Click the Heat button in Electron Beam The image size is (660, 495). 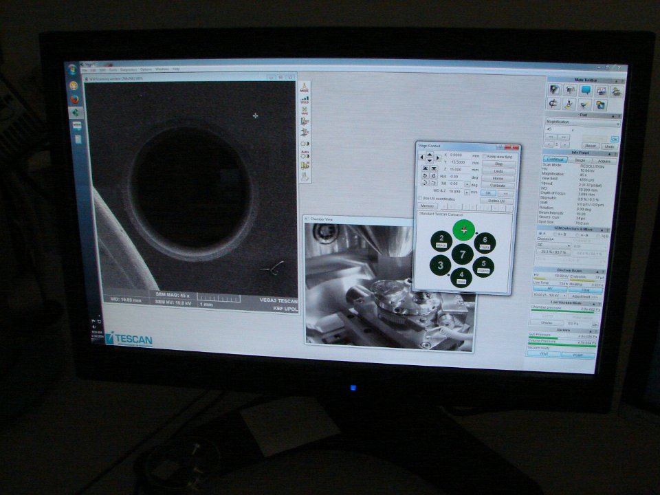point(586,290)
